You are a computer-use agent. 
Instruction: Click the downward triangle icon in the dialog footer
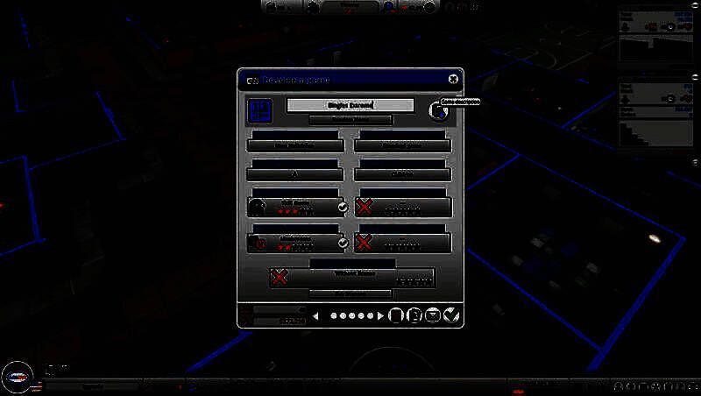click(x=433, y=315)
